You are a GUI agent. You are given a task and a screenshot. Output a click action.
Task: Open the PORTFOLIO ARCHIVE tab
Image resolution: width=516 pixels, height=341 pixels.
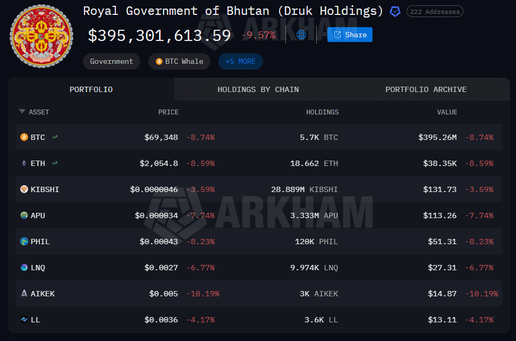(426, 89)
